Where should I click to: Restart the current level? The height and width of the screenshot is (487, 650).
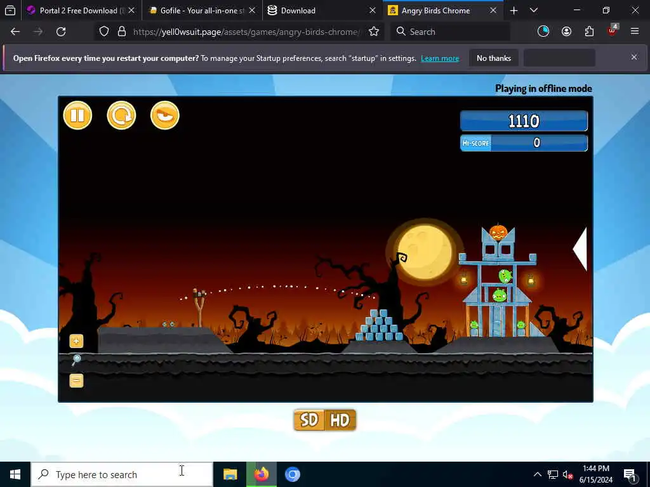pyautogui.click(x=121, y=115)
